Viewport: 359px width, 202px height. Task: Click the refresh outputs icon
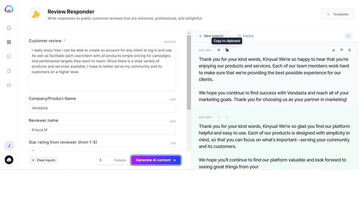(x=348, y=36)
